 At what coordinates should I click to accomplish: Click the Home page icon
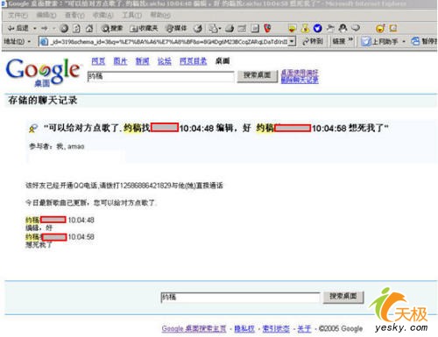89,28
